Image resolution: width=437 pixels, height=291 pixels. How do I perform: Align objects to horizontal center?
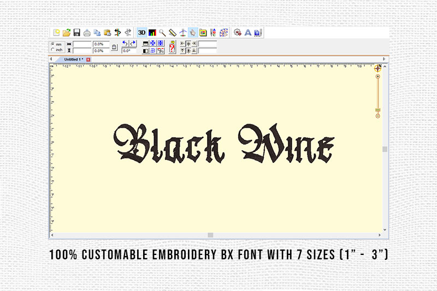[x=188, y=44]
